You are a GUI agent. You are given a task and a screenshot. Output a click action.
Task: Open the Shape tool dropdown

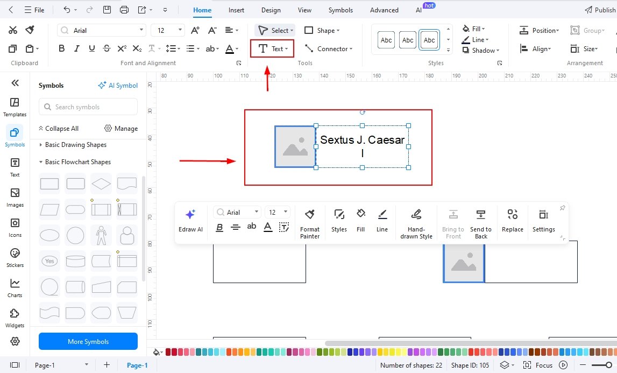338,30
